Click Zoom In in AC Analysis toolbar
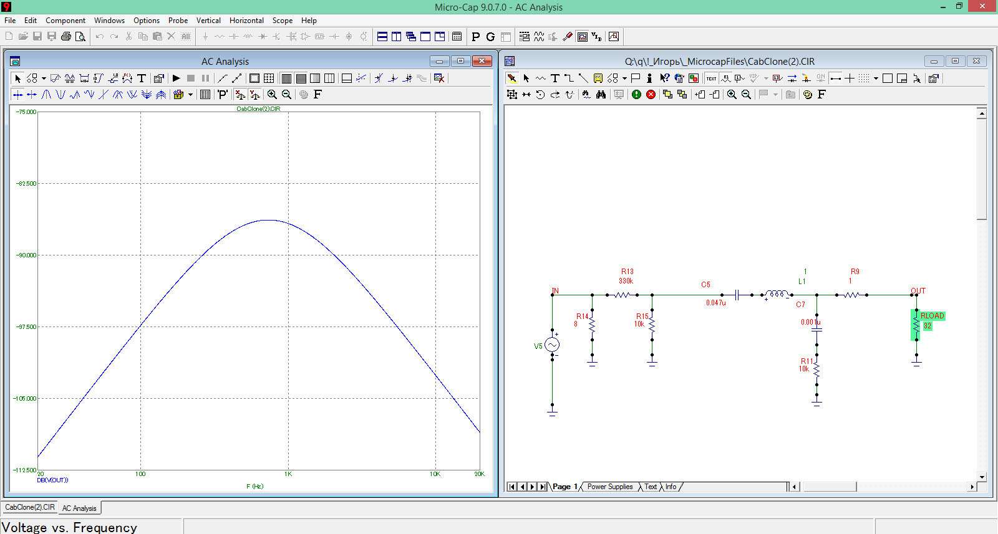Image resolution: width=998 pixels, height=534 pixels. pos(272,95)
